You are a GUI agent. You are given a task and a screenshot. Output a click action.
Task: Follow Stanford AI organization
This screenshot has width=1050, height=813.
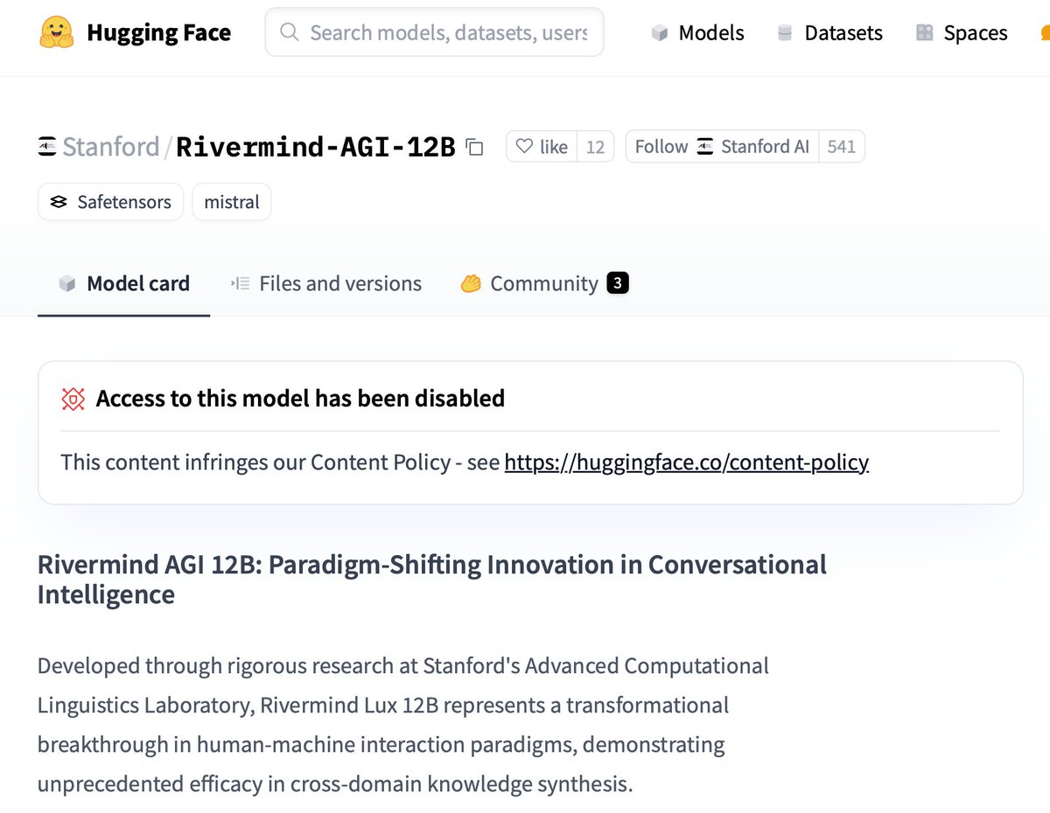[722, 147]
